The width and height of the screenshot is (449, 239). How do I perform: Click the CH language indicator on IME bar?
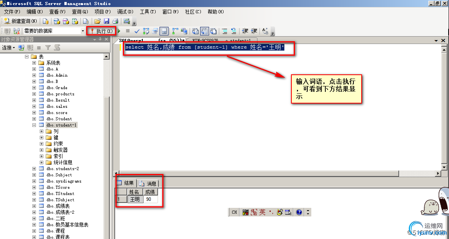tap(234, 212)
